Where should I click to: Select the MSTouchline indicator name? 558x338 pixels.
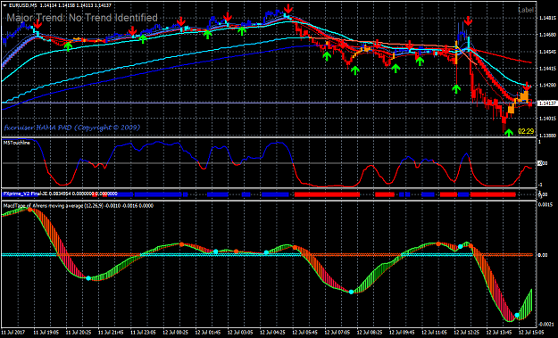[x=17, y=143]
